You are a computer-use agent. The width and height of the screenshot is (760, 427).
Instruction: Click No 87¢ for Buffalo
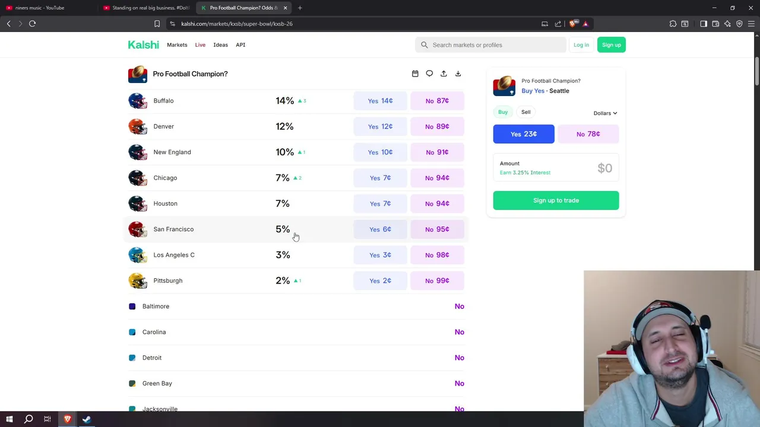(437, 101)
